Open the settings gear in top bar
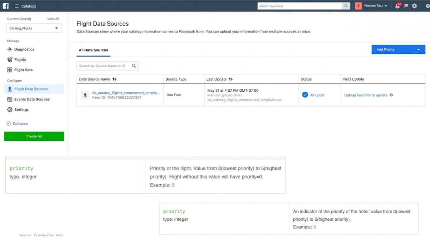430x239 pixels. click(x=415, y=6)
